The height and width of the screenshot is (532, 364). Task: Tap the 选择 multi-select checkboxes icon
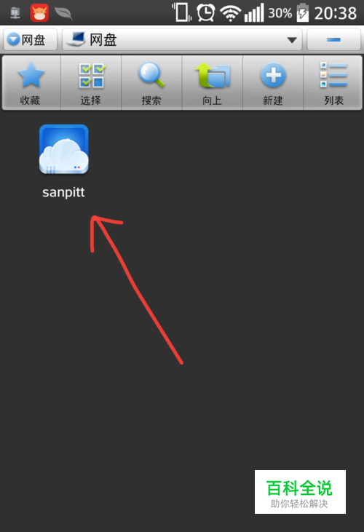(x=91, y=83)
